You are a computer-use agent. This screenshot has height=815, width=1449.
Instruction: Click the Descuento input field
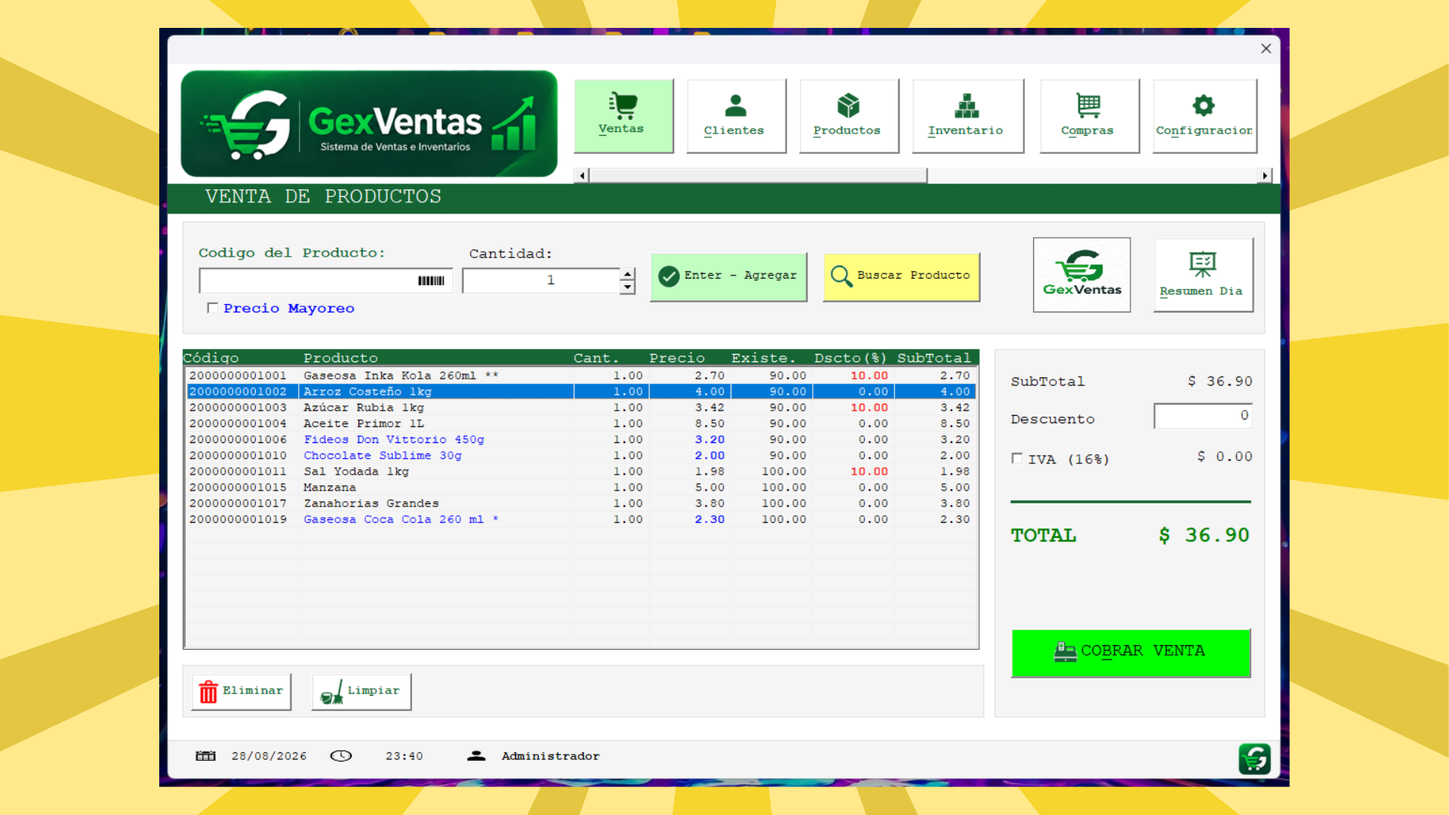pyautogui.click(x=1203, y=416)
